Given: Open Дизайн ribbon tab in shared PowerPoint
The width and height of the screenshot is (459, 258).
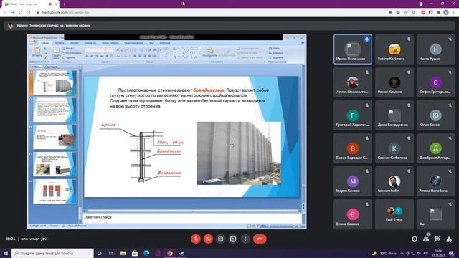Looking at the screenshot, I should tap(74, 43).
